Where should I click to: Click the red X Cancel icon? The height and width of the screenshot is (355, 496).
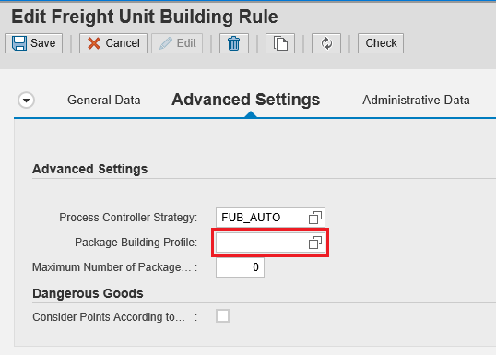click(x=94, y=43)
